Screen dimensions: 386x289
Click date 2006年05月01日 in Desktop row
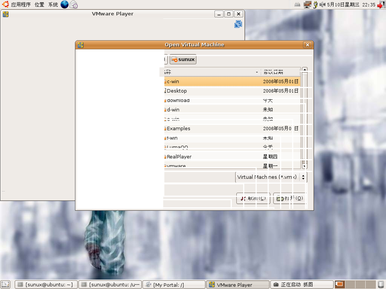click(280, 91)
